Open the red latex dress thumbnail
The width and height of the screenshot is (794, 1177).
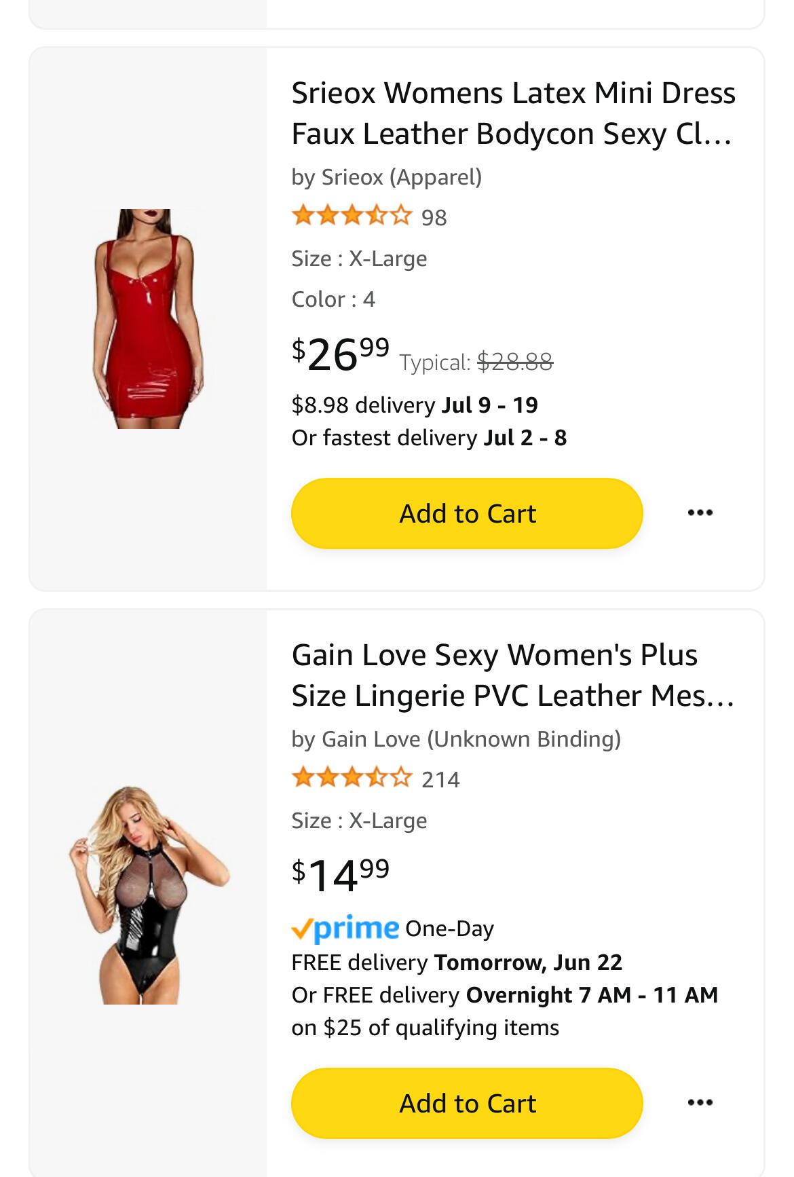tap(148, 319)
